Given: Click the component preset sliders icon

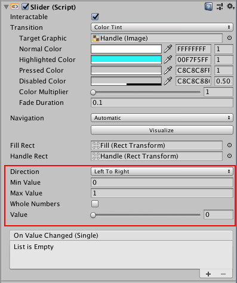Looking at the screenshot, I should point(220,7).
